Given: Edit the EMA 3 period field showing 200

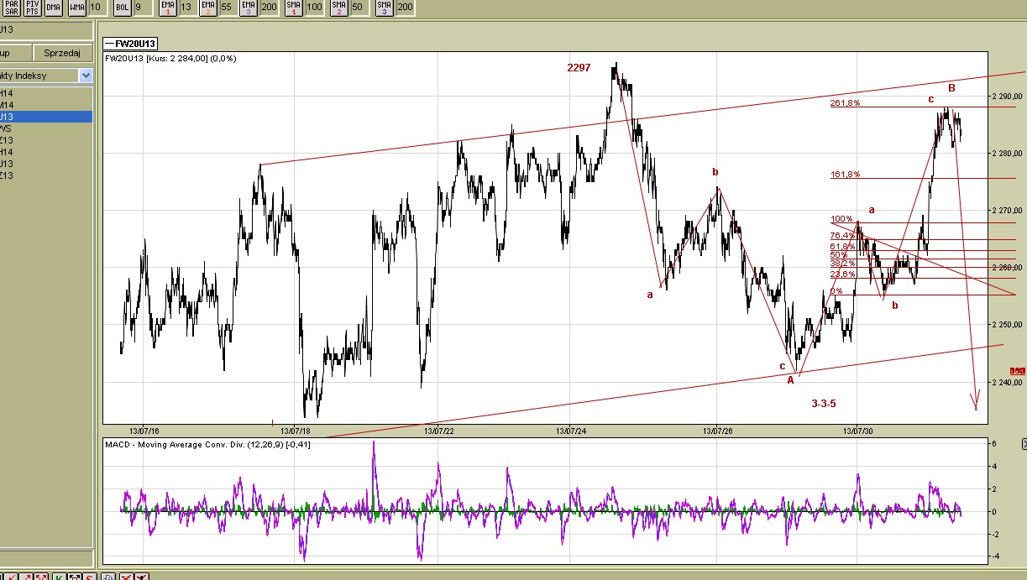Looking at the screenshot, I should point(270,7).
